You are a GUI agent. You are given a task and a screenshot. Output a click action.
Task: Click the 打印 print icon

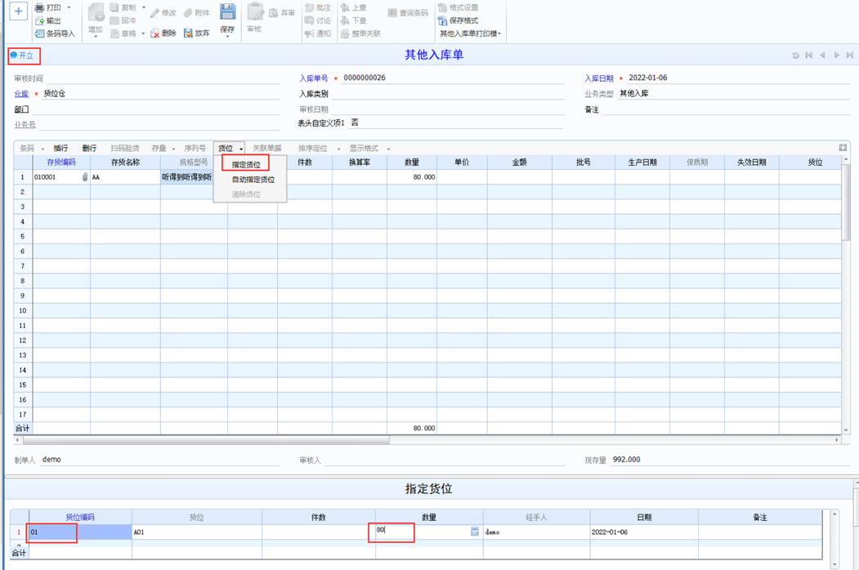tap(40, 7)
